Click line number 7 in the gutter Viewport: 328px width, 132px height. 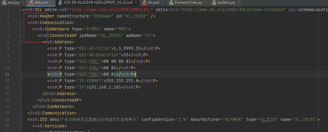pyautogui.click(x=8, y=48)
